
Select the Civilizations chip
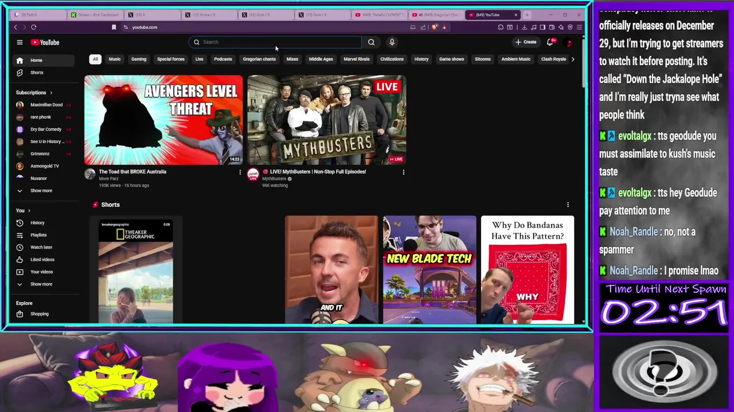click(392, 59)
